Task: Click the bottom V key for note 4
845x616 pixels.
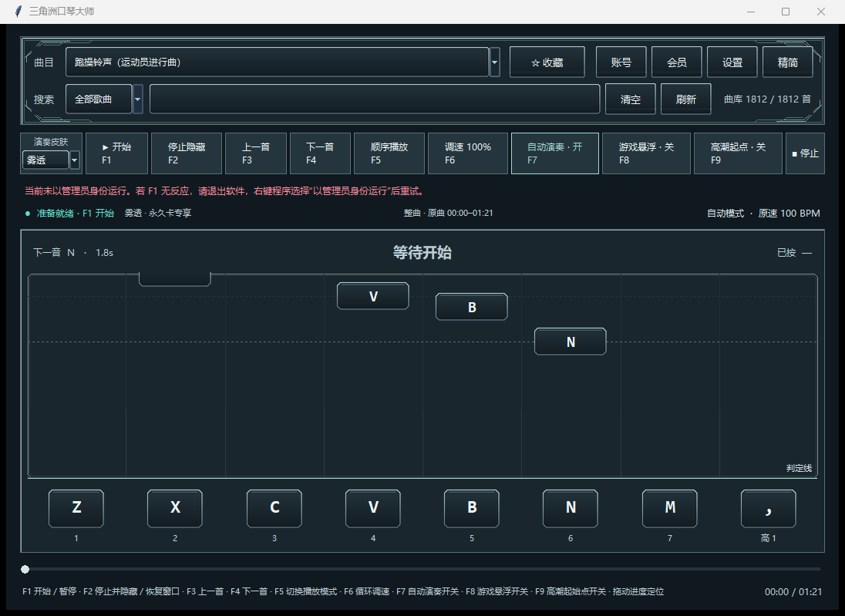Action: 373,508
